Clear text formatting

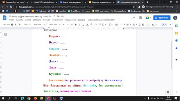point(148,25)
